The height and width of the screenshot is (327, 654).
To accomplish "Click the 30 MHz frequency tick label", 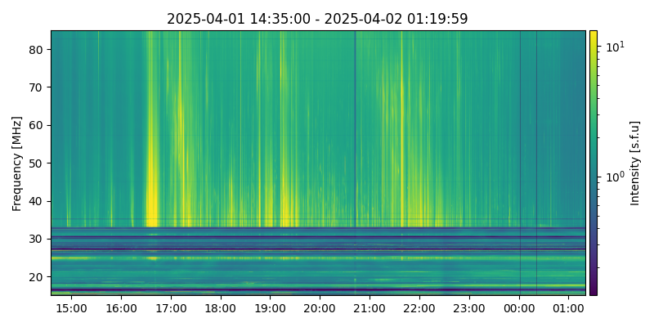I will [36, 240].
